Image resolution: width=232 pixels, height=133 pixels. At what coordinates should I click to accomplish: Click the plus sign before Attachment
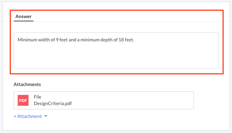tap(15, 116)
